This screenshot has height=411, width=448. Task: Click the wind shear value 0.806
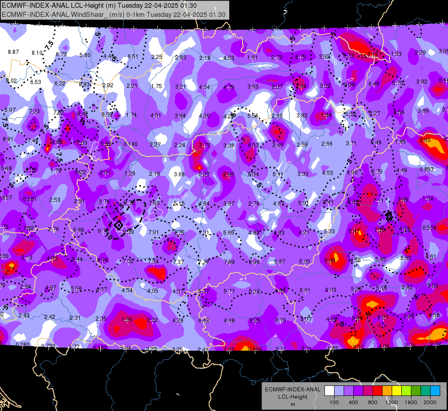[x=255, y=349]
